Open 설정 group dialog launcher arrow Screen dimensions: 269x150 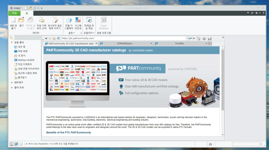pos(81,33)
